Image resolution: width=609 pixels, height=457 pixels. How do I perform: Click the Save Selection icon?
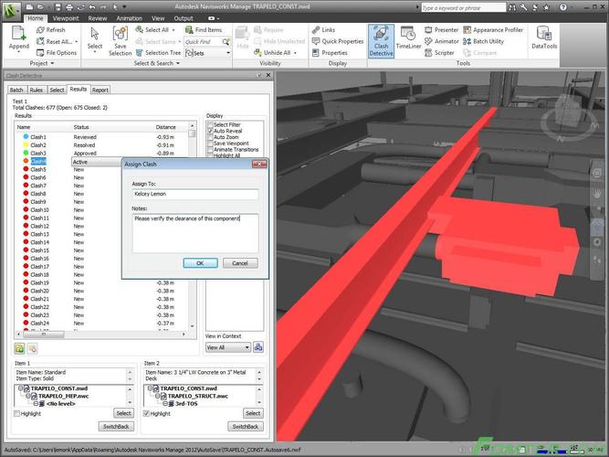(x=121, y=40)
